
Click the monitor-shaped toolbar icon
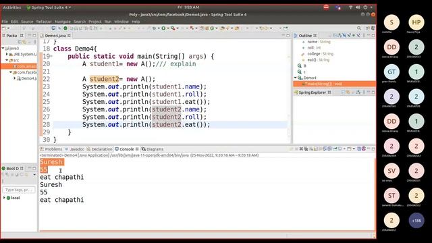pyautogui.click(x=53, y=28)
